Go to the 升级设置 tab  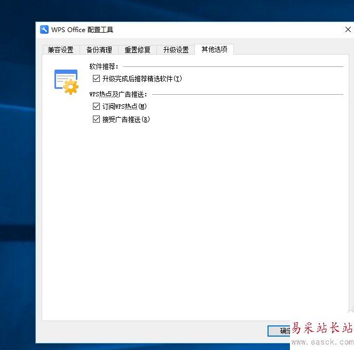click(176, 50)
